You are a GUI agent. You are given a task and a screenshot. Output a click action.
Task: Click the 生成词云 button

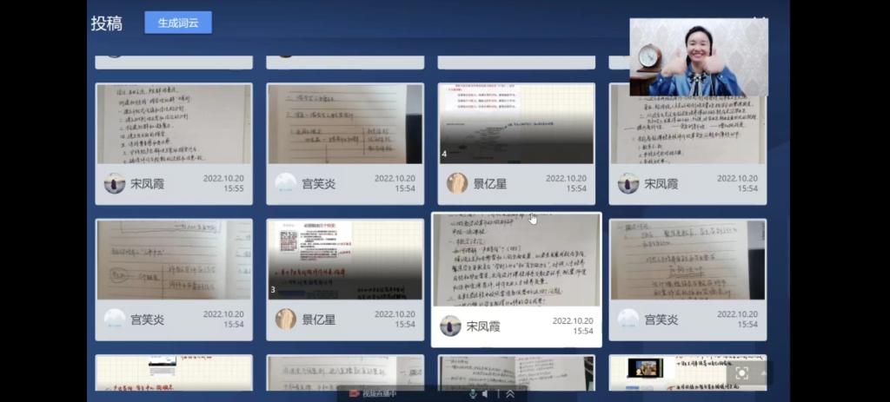click(x=178, y=23)
